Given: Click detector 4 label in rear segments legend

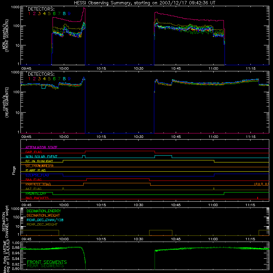Looking at the screenshot, I should coord(44,79).
